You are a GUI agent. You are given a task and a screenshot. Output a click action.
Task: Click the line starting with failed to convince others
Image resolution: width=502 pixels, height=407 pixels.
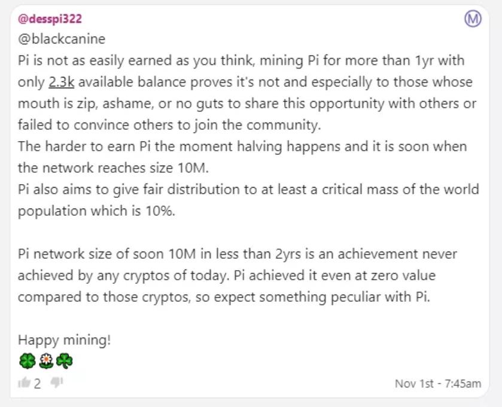(169, 125)
